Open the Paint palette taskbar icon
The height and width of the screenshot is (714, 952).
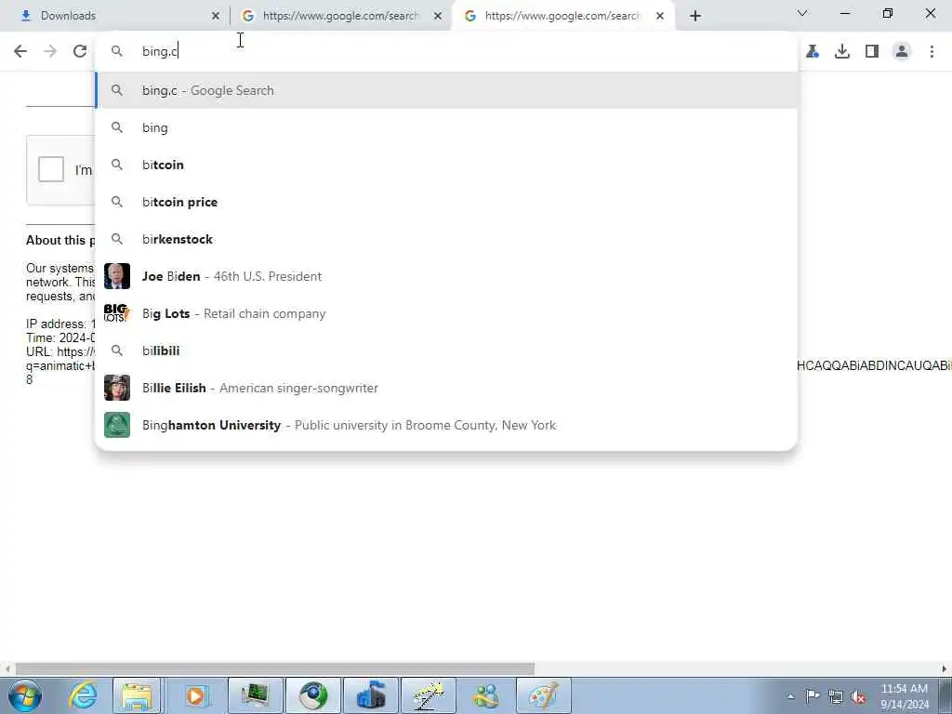(x=543, y=695)
